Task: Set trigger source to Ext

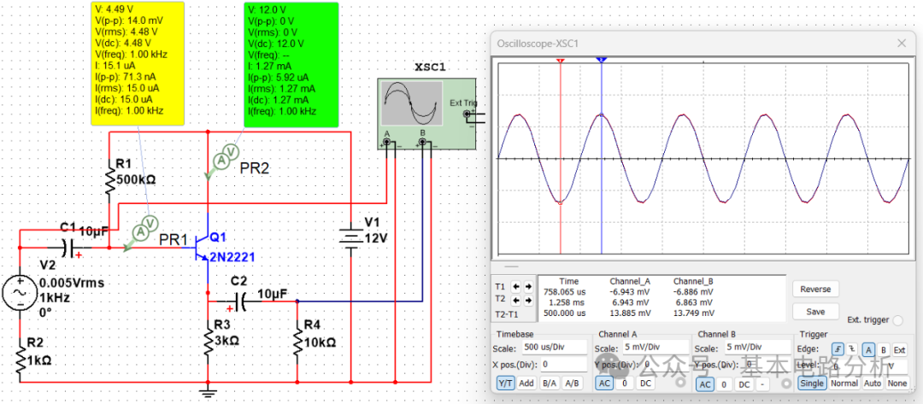Action: coord(899,349)
